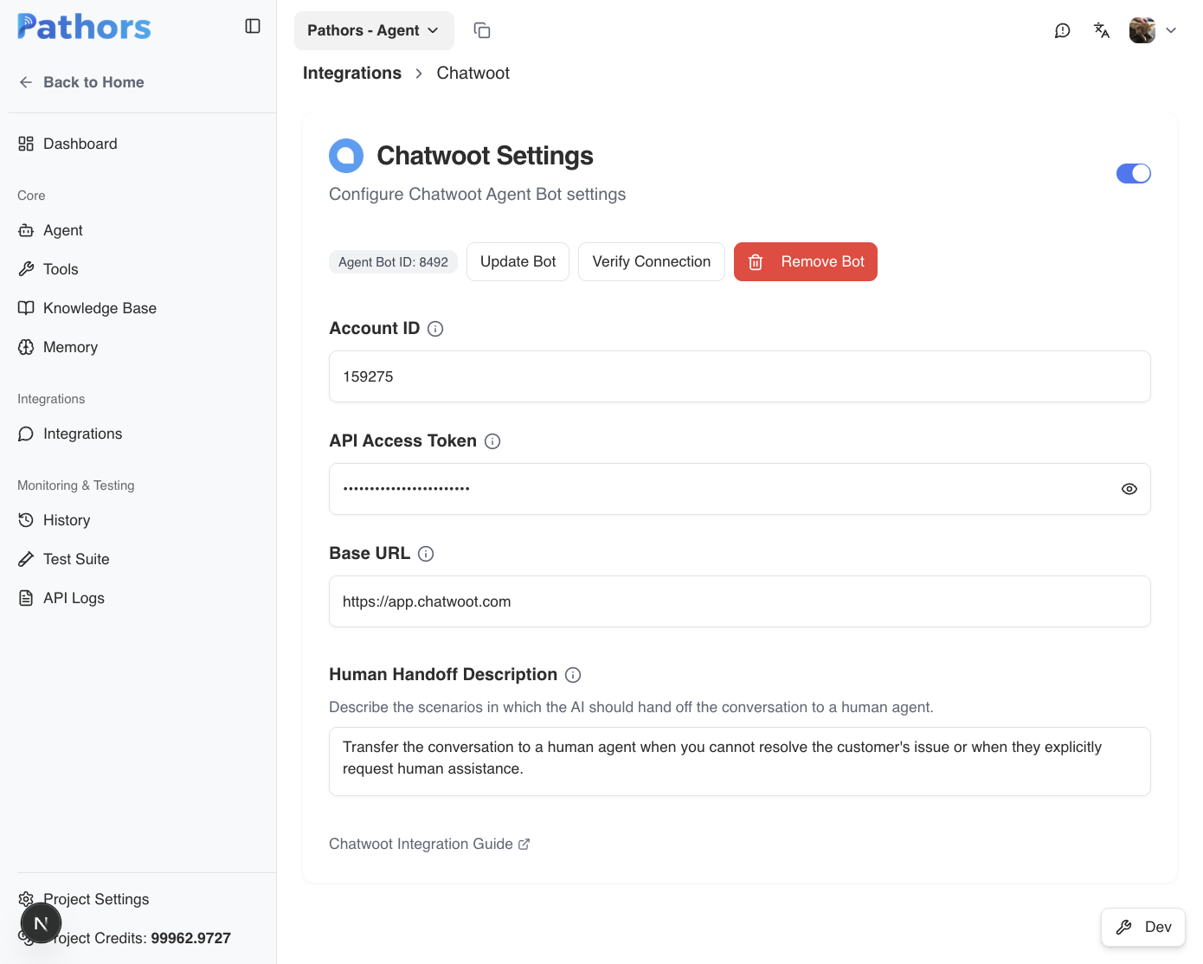This screenshot has width=1203, height=964.
Task: Click the History clock icon
Action: click(x=26, y=520)
